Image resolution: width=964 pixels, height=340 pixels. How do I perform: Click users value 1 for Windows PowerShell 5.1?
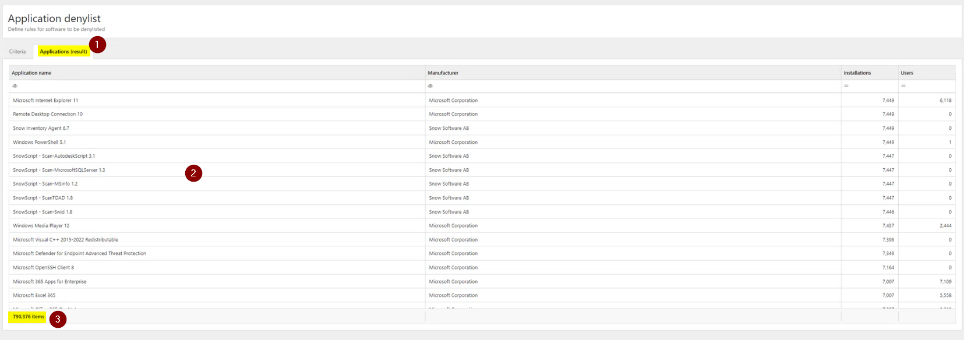coord(950,142)
